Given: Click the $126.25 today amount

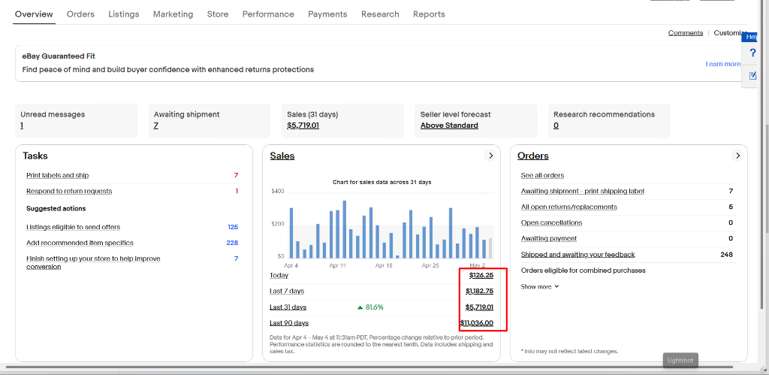Looking at the screenshot, I should click(x=481, y=275).
